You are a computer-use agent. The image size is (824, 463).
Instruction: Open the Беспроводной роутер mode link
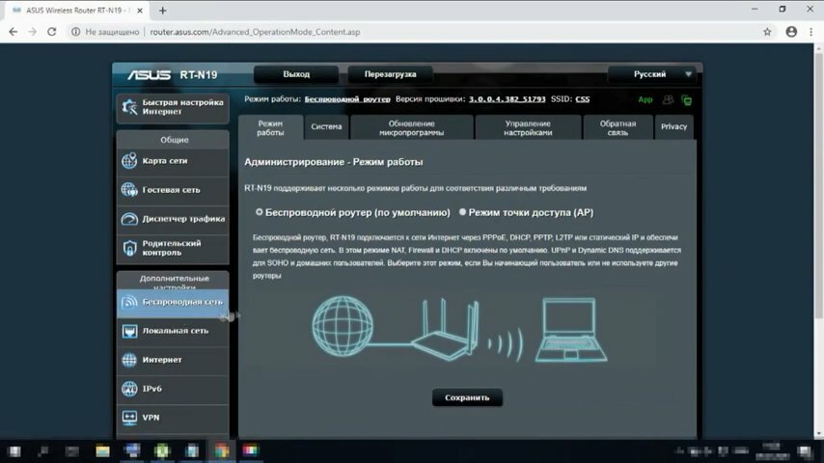coord(347,99)
